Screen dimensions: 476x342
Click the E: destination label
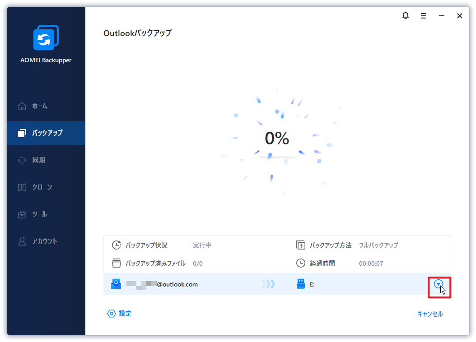[x=312, y=284]
